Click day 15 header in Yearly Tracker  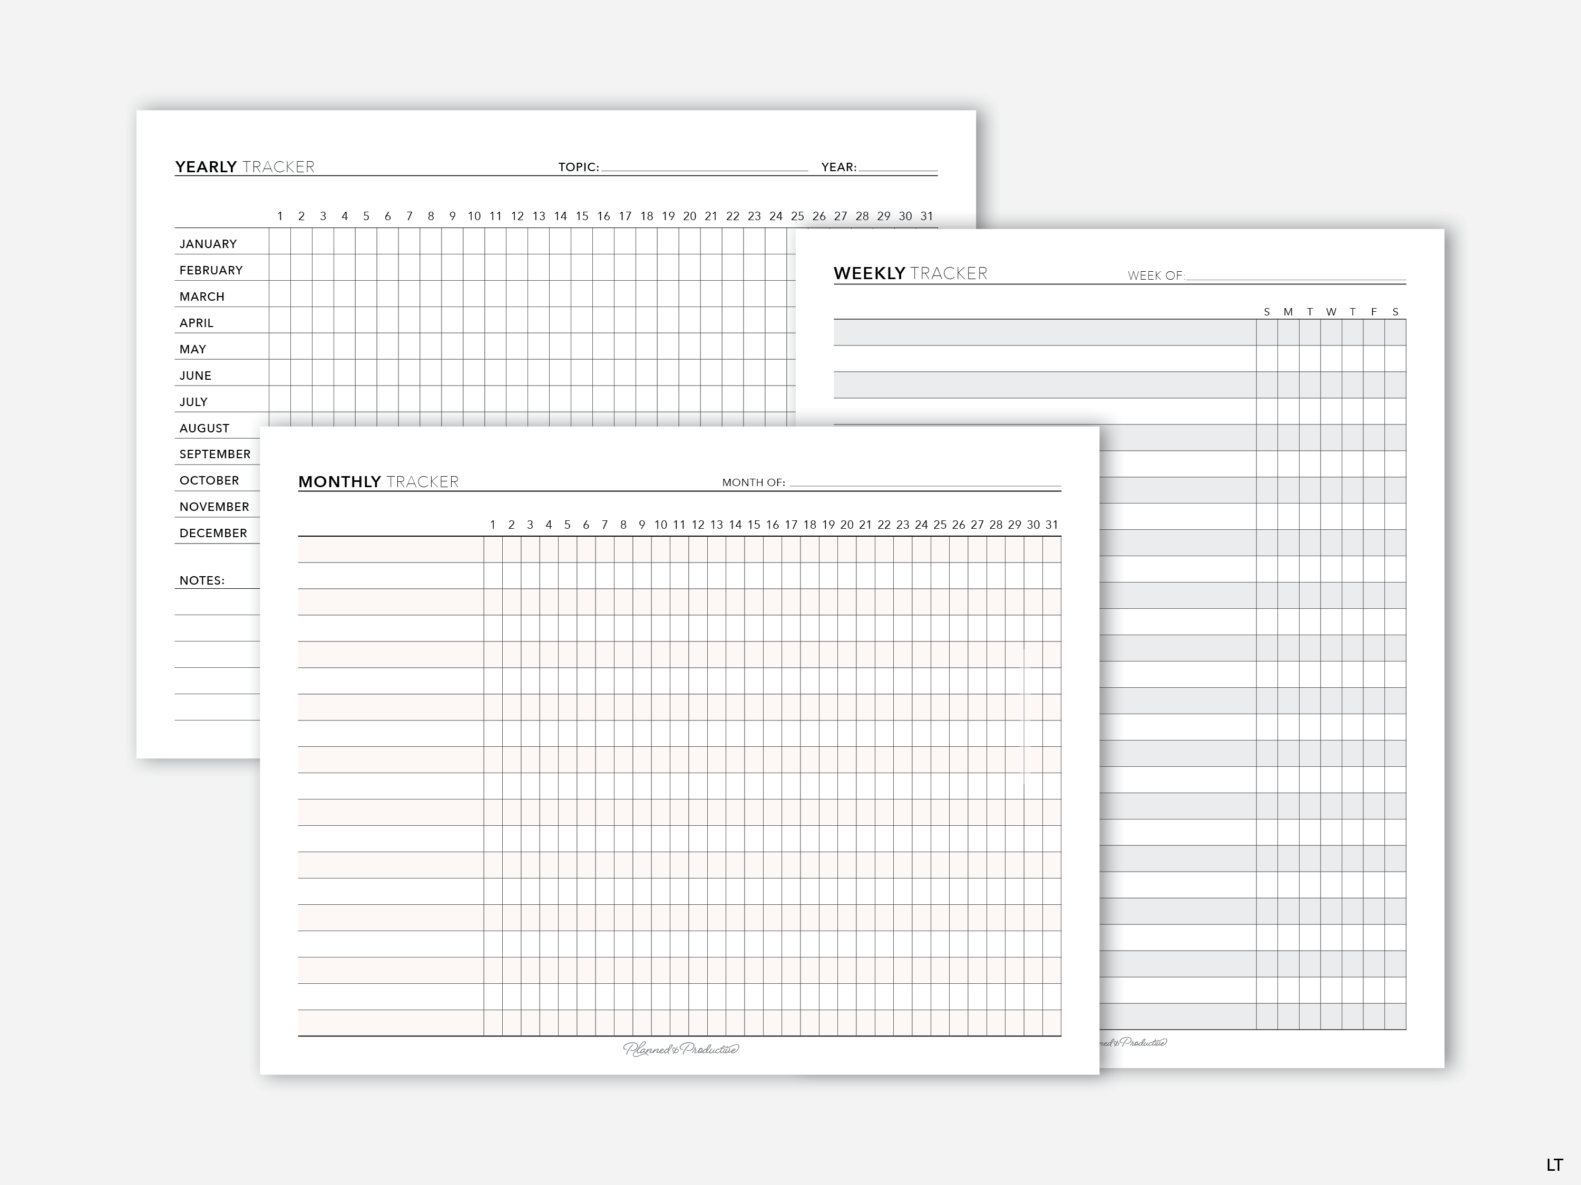(x=582, y=216)
